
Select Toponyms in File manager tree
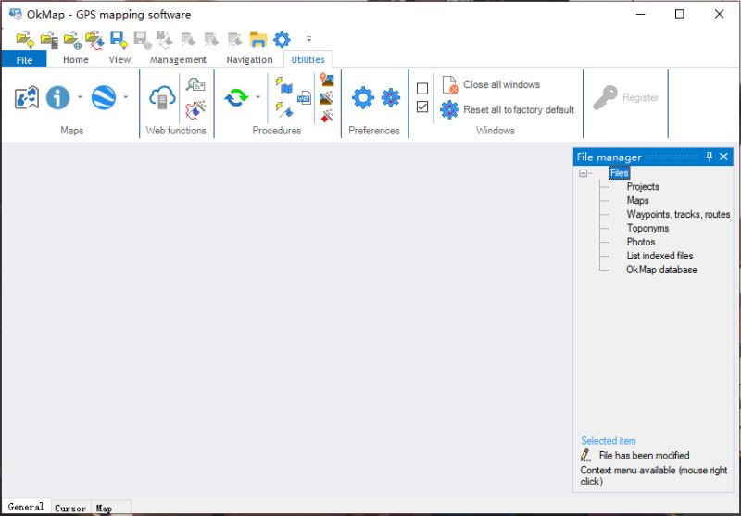(x=647, y=228)
